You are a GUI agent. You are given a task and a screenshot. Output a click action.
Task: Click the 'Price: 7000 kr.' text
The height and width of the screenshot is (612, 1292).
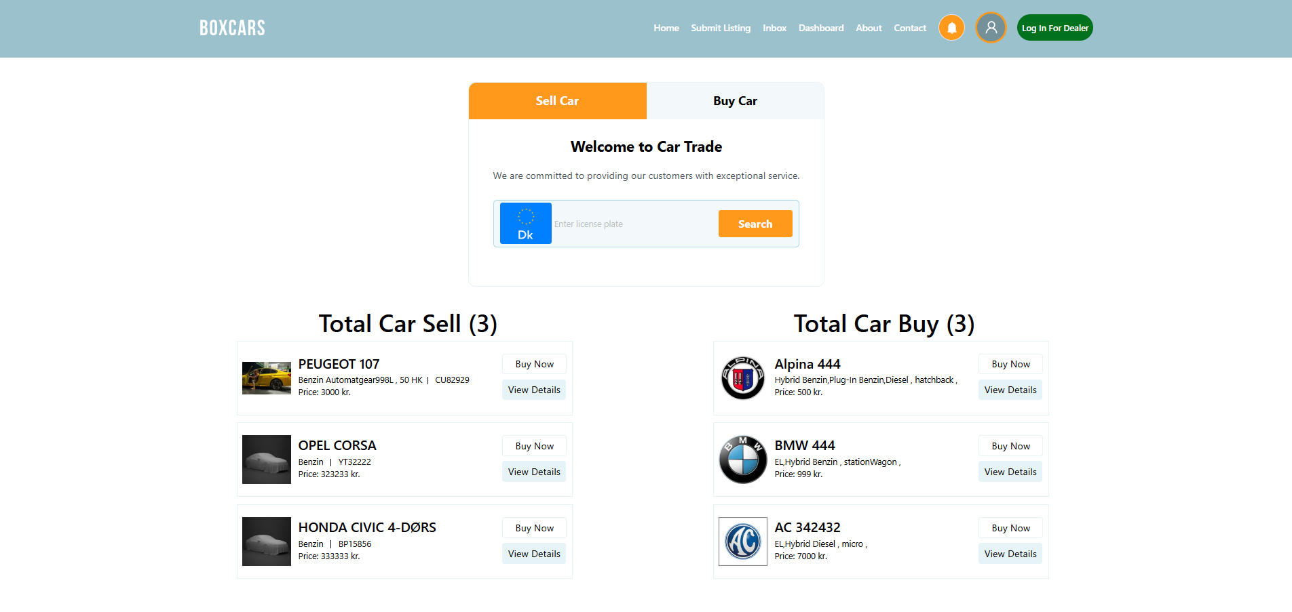point(801,556)
